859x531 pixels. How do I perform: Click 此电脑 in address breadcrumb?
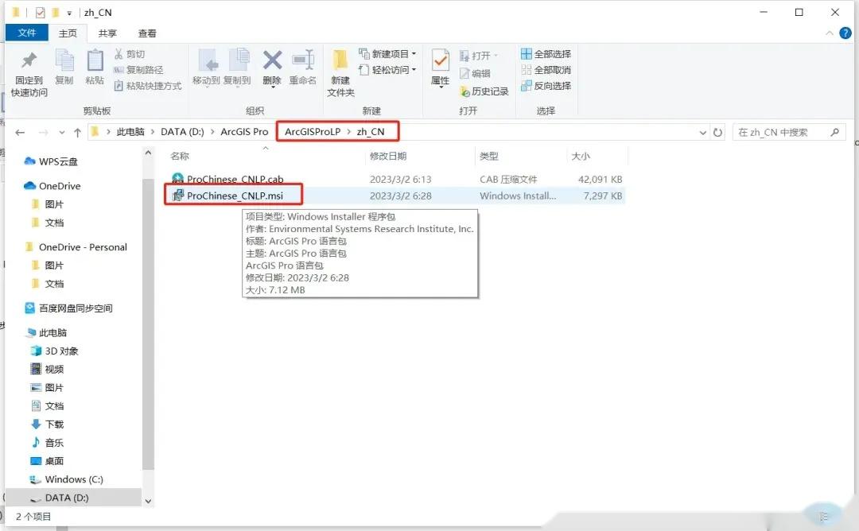130,132
